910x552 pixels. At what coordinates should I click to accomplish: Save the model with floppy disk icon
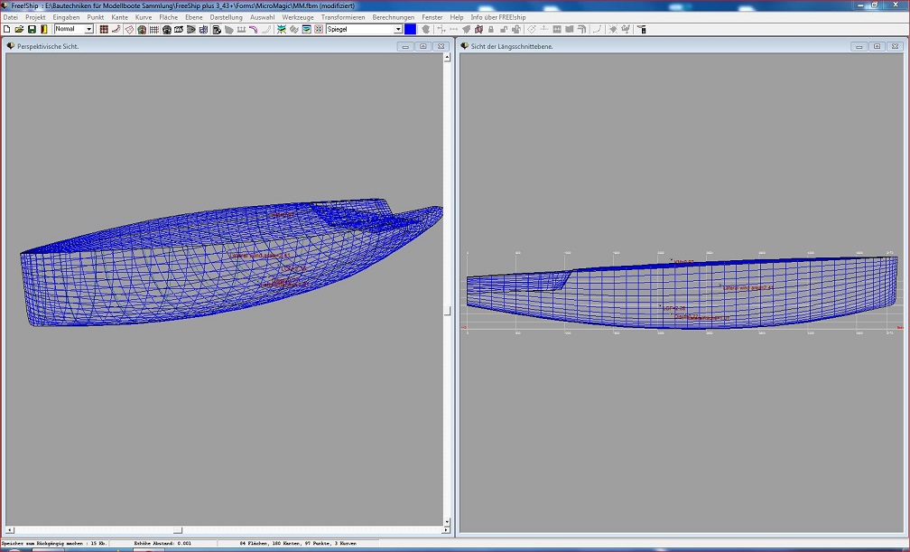pos(32,30)
